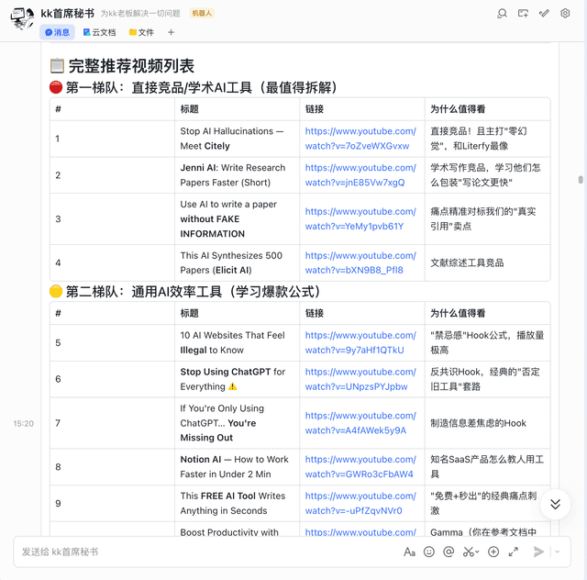Open the link watch?v=A4fAWek5y9A
587x580 pixels.
(x=360, y=423)
